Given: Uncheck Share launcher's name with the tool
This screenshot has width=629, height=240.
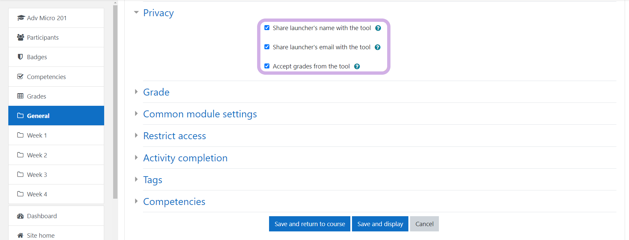Looking at the screenshot, I should tap(267, 28).
